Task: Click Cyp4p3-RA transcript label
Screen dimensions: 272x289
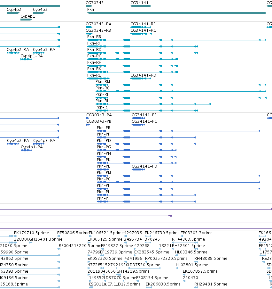Action: 44,50
